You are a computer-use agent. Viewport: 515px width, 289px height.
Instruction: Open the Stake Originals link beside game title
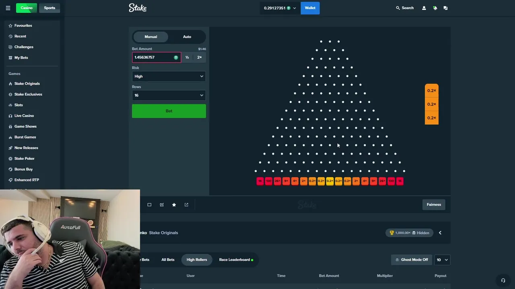(x=163, y=233)
